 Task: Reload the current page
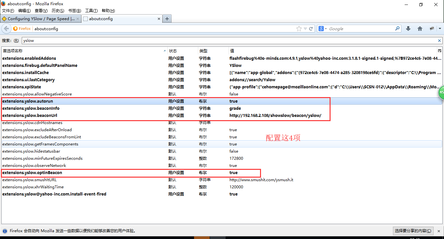coord(311,29)
